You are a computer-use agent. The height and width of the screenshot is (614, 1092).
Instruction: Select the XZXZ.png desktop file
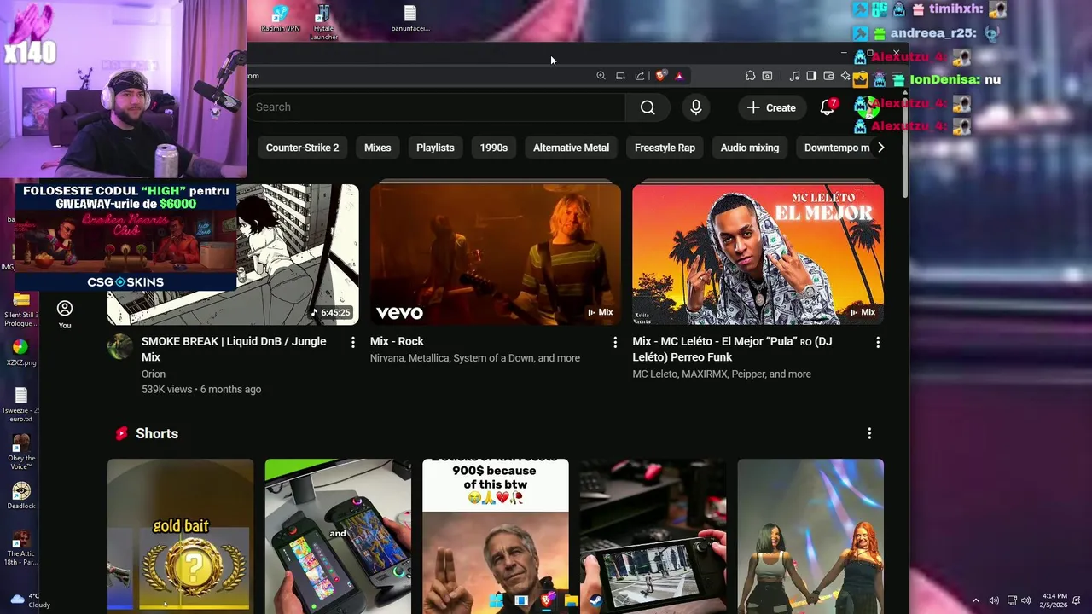point(20,352)
